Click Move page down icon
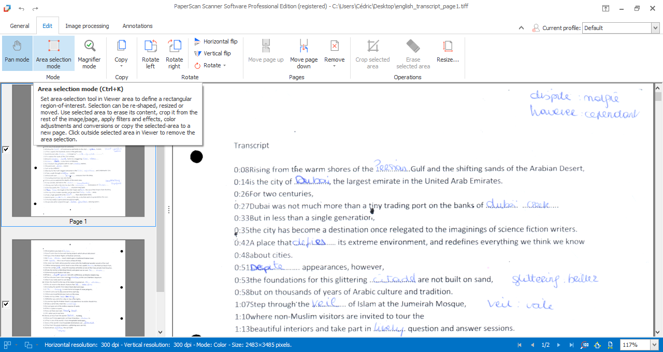 (x=304, y=53)
